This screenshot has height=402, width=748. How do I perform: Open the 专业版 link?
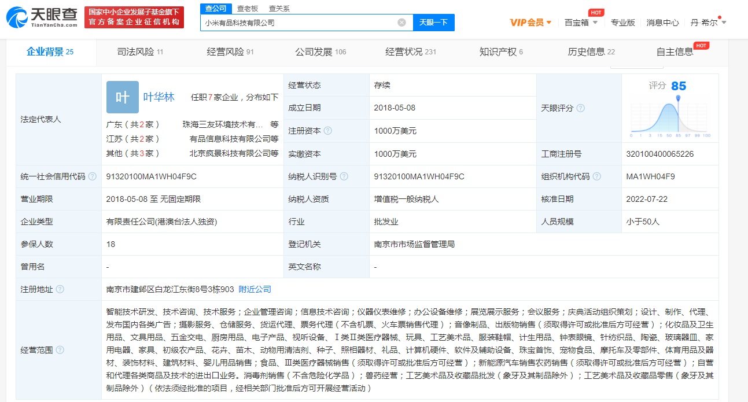[623, 23]
